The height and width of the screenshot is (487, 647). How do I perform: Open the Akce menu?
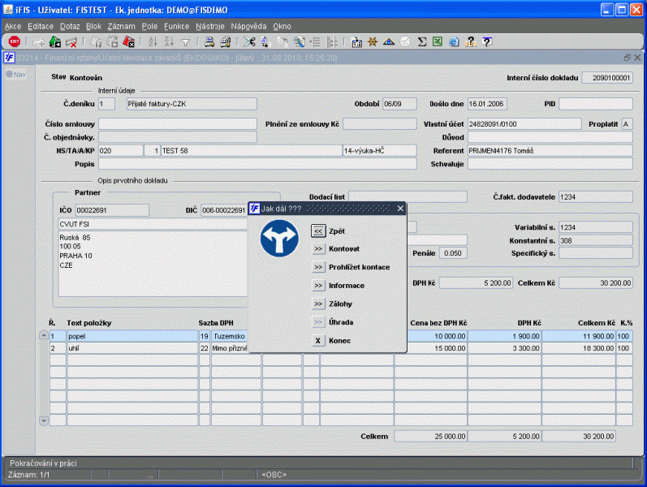[13, 26]
